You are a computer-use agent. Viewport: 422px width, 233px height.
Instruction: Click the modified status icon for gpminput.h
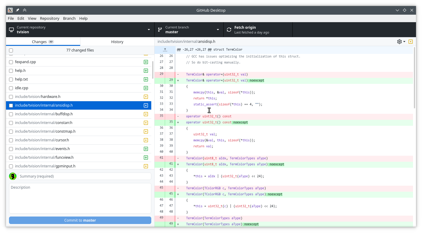coord(146,166)
